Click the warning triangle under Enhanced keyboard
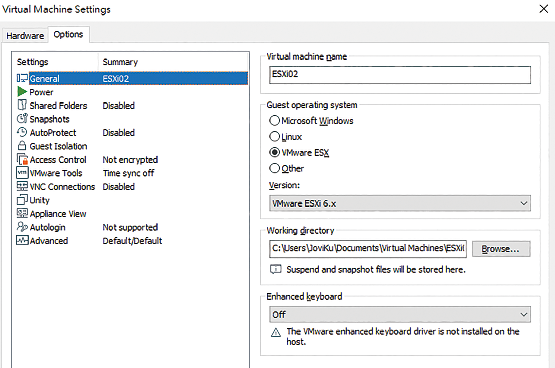Viewport: 555px width, 368px height. click(276, 332)
